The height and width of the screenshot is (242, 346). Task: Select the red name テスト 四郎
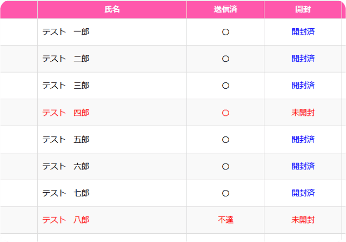66,113
